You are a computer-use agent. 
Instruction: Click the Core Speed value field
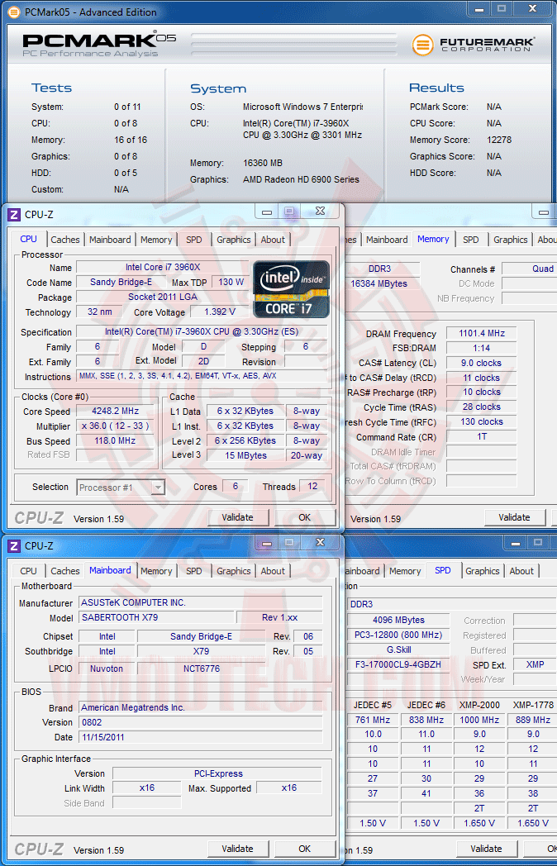[x=115, y=411]
